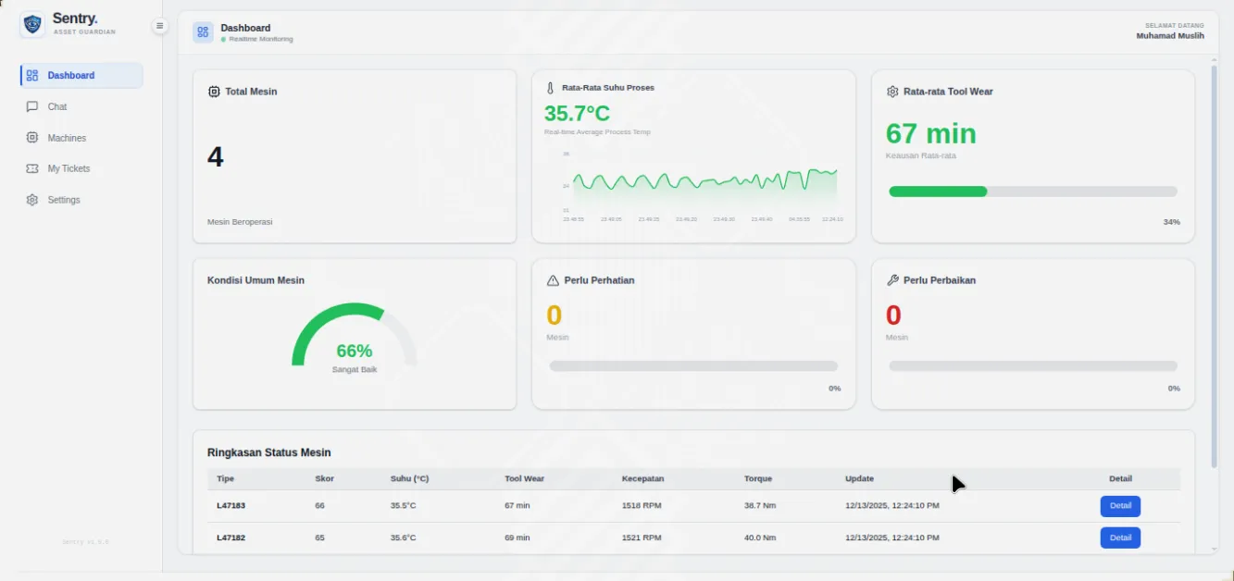Click the Muhamad Muslih user name
This screenshot has width=1234, height=581.
point(1170,36)
